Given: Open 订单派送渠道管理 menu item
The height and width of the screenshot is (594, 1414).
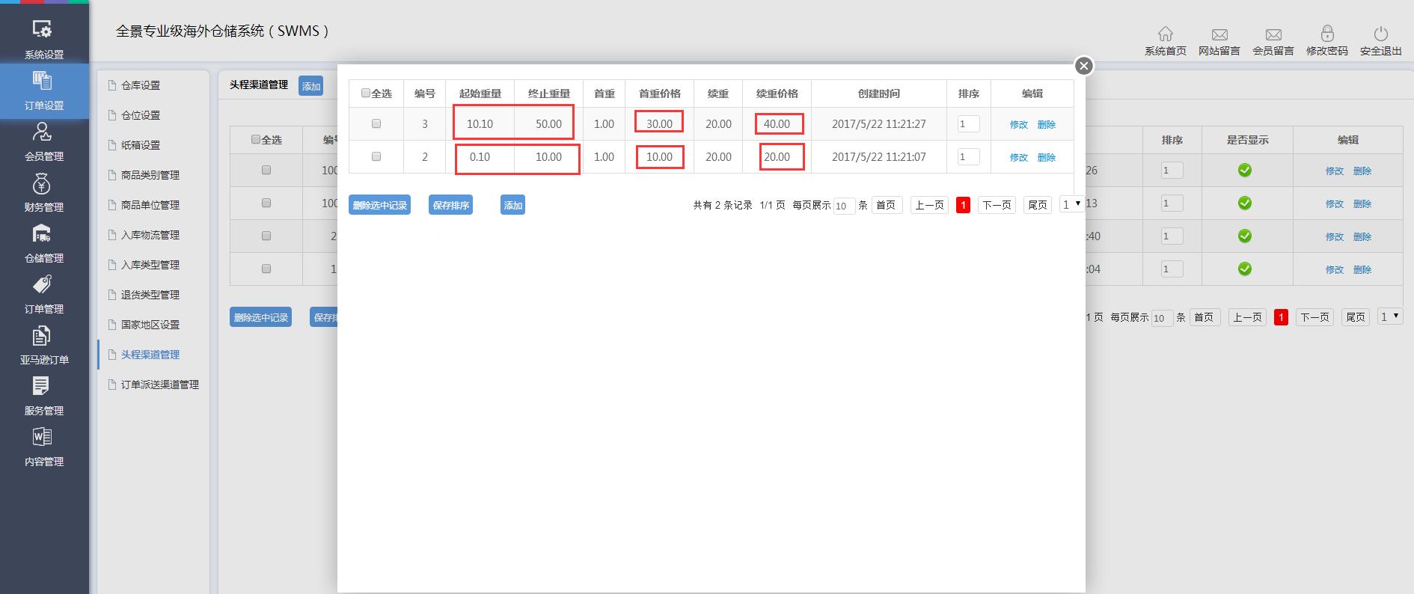Looking at the screenshot, I should click(x=159, y=385).
